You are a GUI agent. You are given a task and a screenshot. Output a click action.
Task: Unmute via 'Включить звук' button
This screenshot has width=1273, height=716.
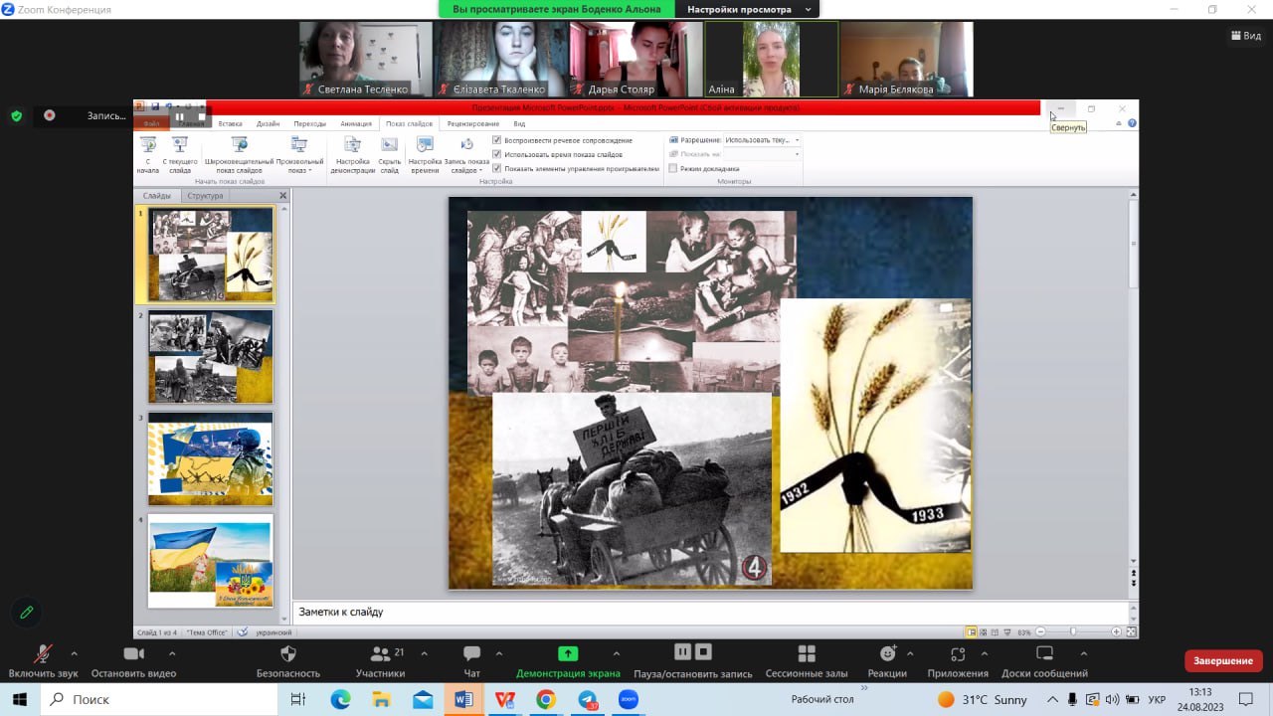[43, 653]
